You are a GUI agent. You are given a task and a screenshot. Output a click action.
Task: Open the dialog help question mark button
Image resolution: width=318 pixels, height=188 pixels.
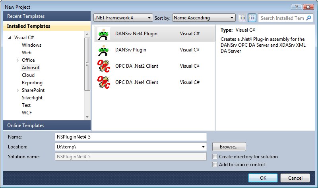[296, 7]
